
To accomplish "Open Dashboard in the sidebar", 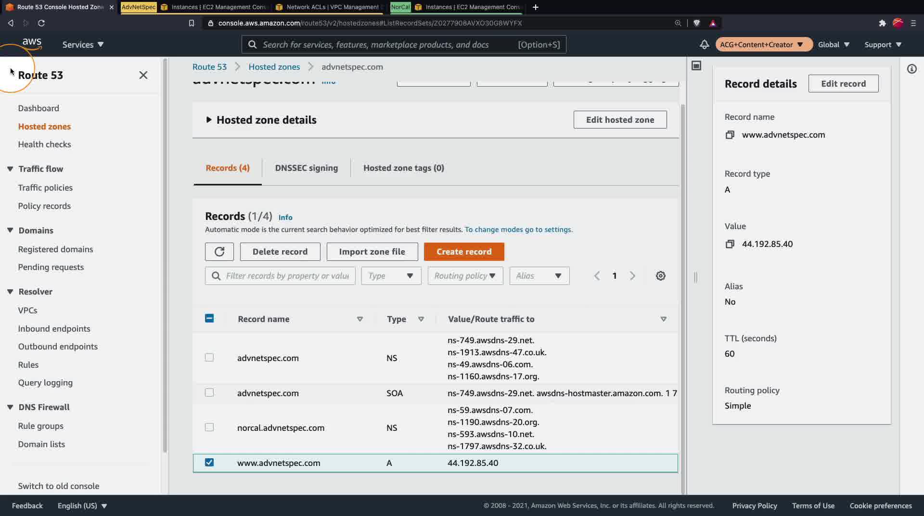I will point(38,108).
